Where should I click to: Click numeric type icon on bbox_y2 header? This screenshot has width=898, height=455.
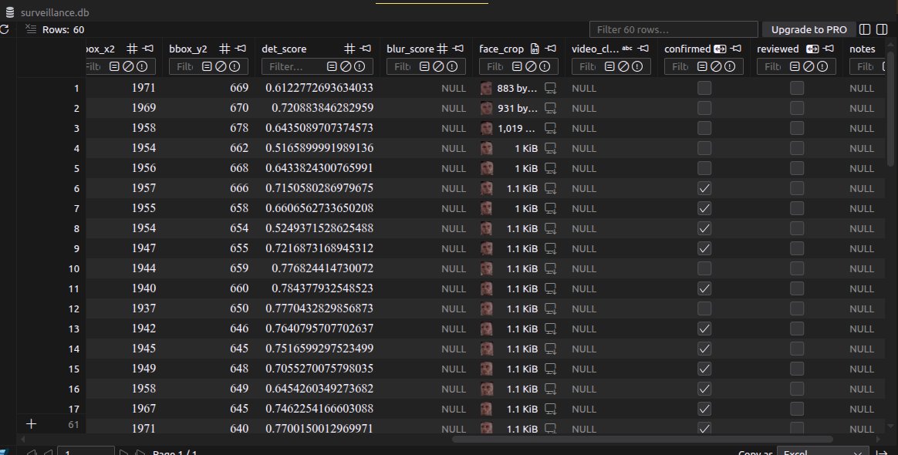[x=224, y=49]
